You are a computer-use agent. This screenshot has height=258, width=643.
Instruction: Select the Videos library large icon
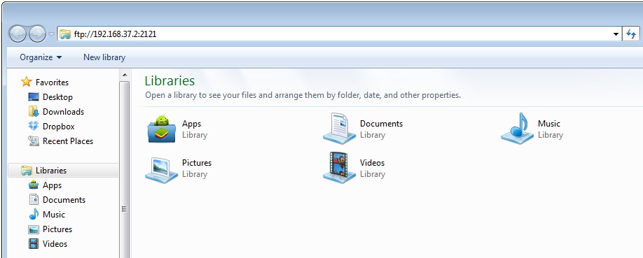[339, 168]
